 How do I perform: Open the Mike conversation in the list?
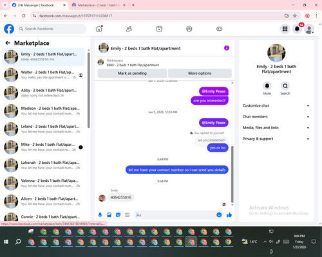(x=43, y=147)
